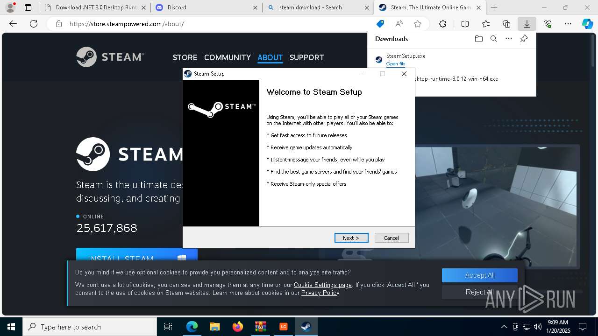Select the Steam Ultimate Online Game tab
Viewport: 598px width, 336px height.
click(430, 7)
